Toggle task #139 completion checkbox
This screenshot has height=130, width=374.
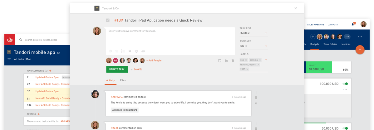(x=108, y=20)
